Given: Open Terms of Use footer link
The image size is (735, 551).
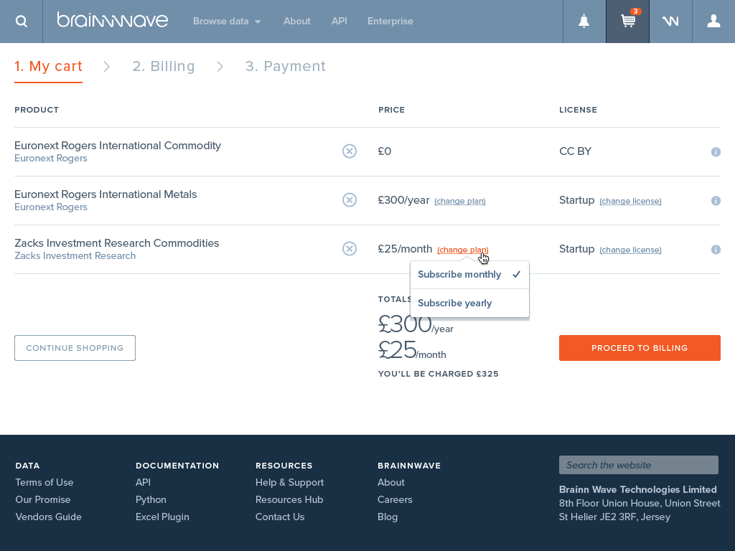Looking at the screenshot, I should click(x=45, y=483).
